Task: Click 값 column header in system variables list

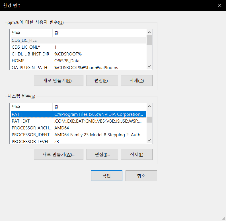Action: [99, 107]
